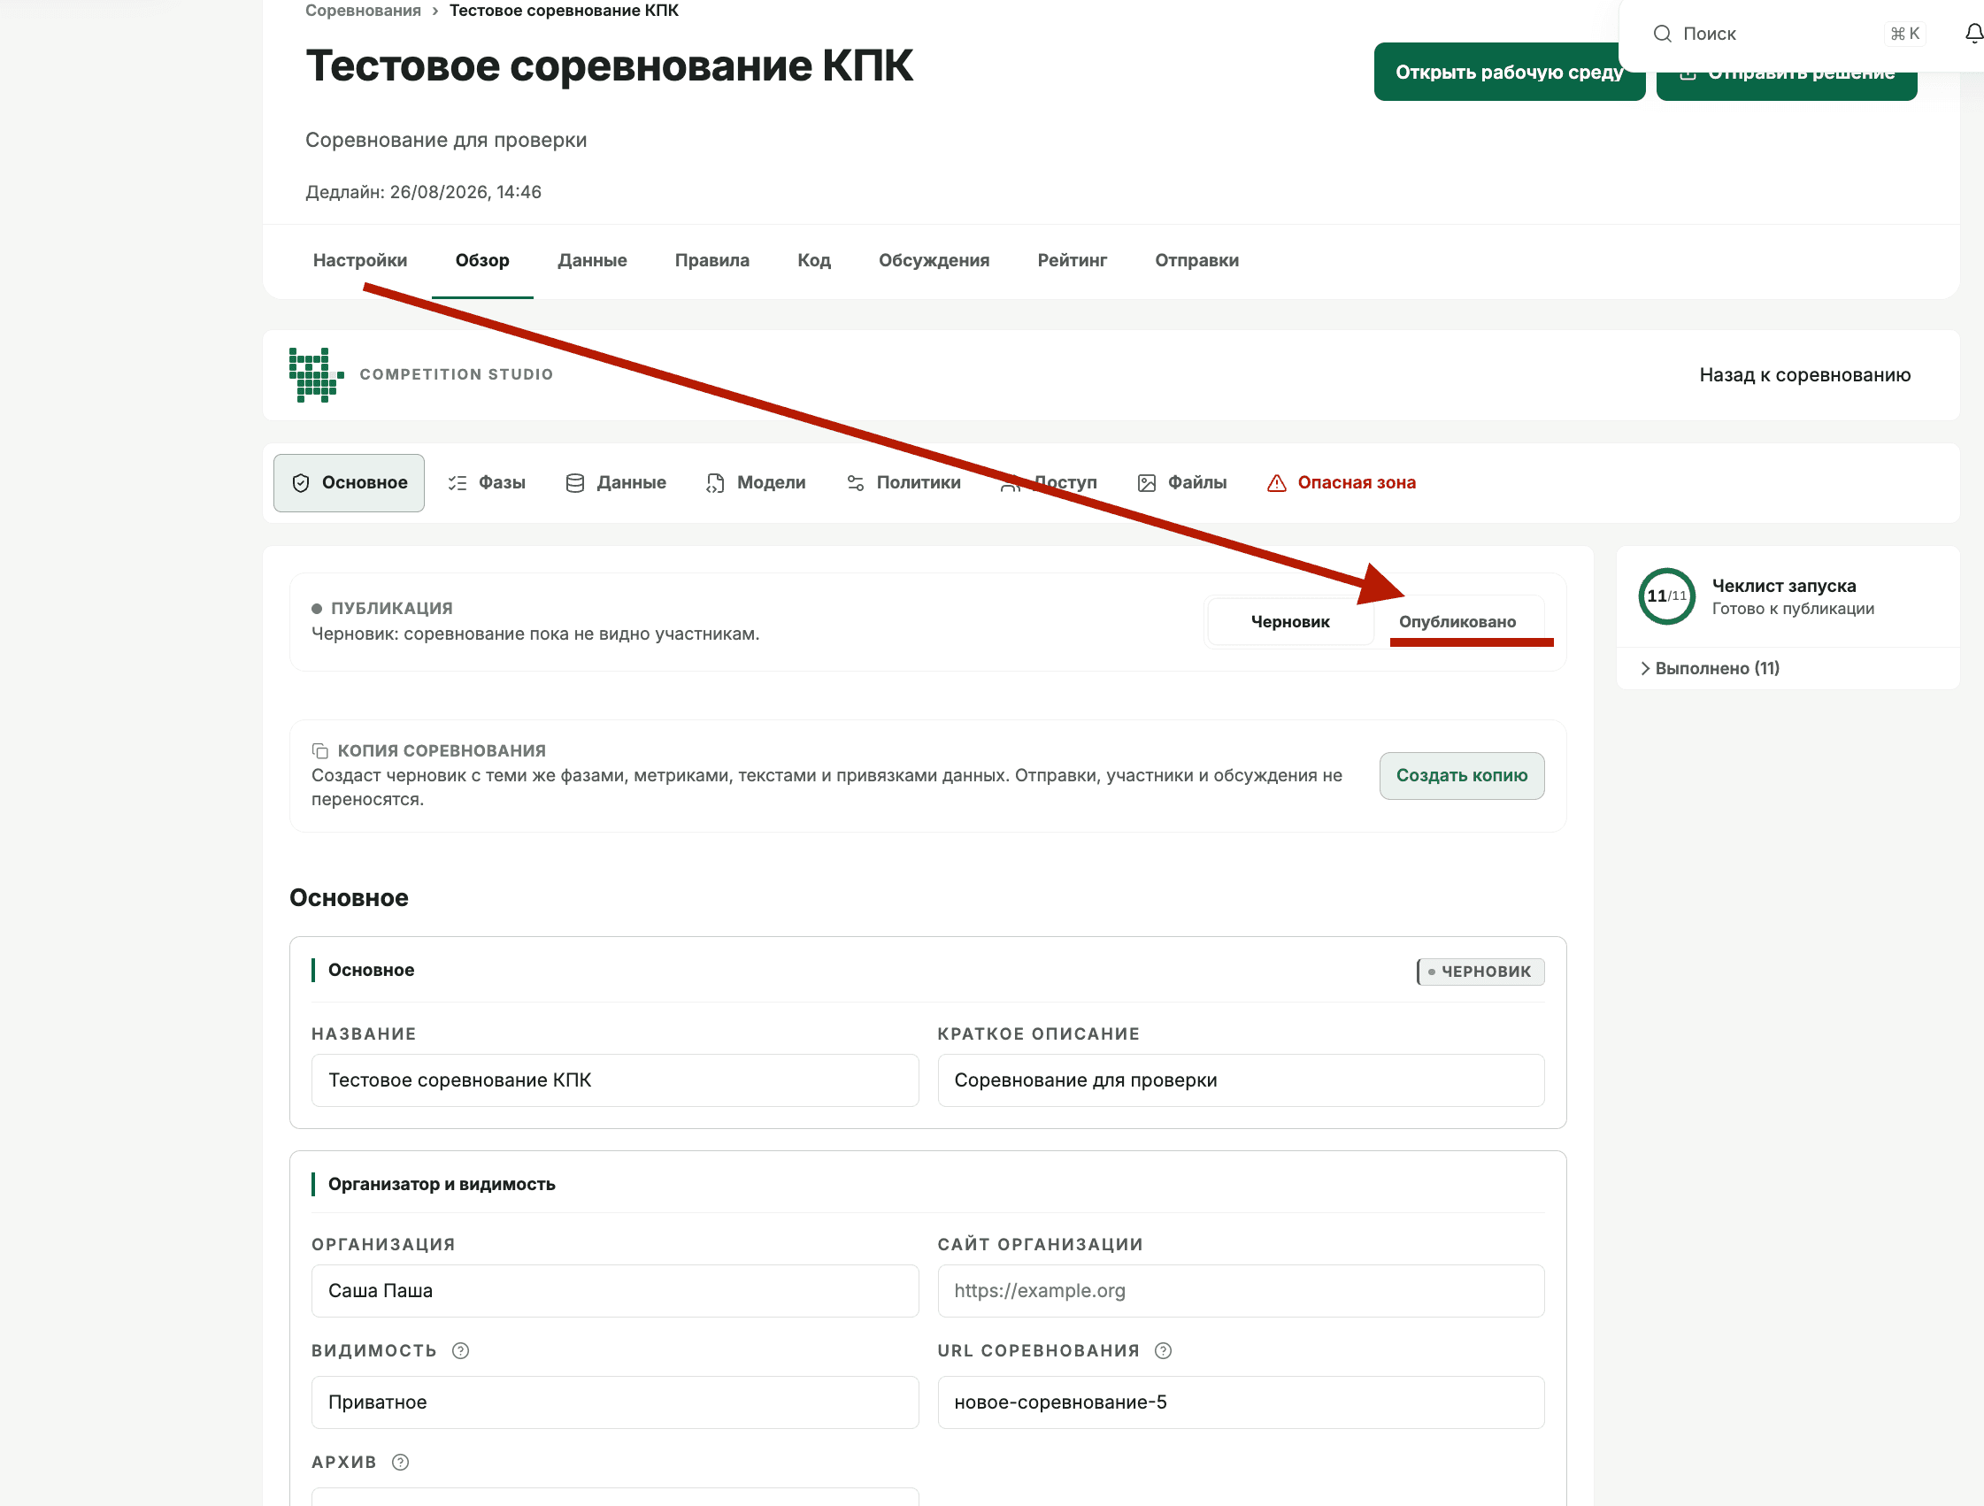Click the Организация input field
1984x1506 pixels.
(614, 1291)
